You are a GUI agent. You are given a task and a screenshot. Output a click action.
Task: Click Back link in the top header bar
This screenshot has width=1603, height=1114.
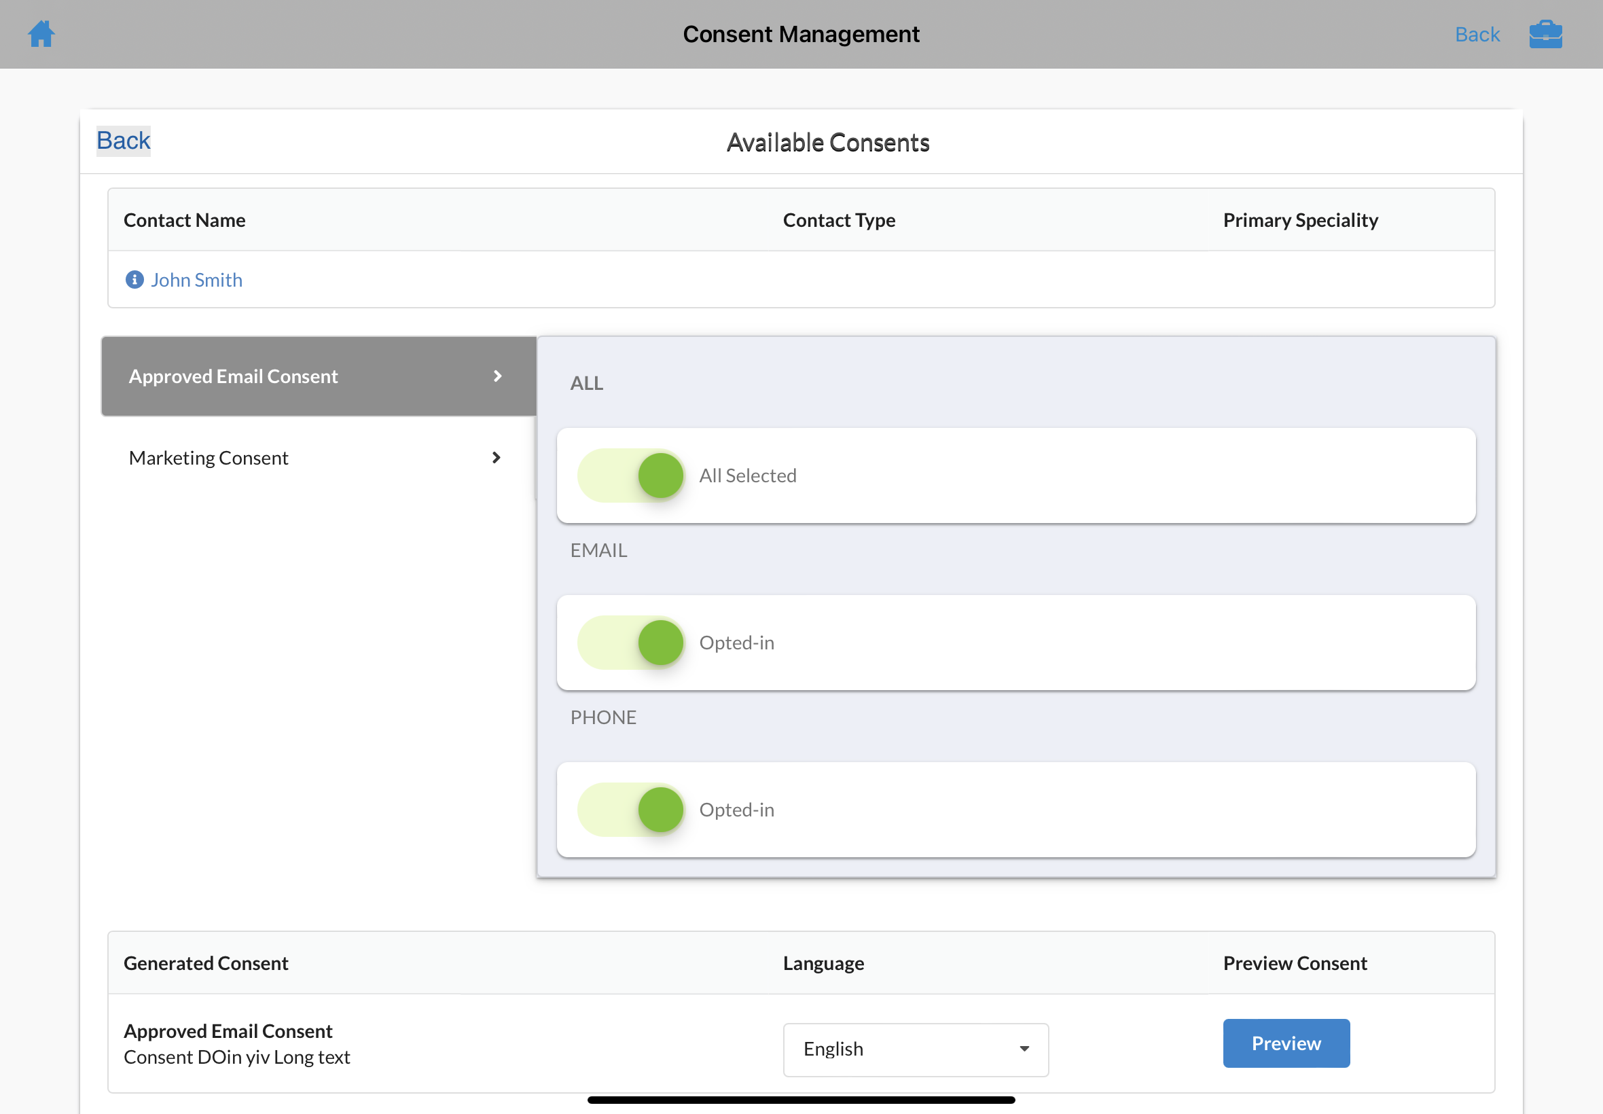[1477, 34]
